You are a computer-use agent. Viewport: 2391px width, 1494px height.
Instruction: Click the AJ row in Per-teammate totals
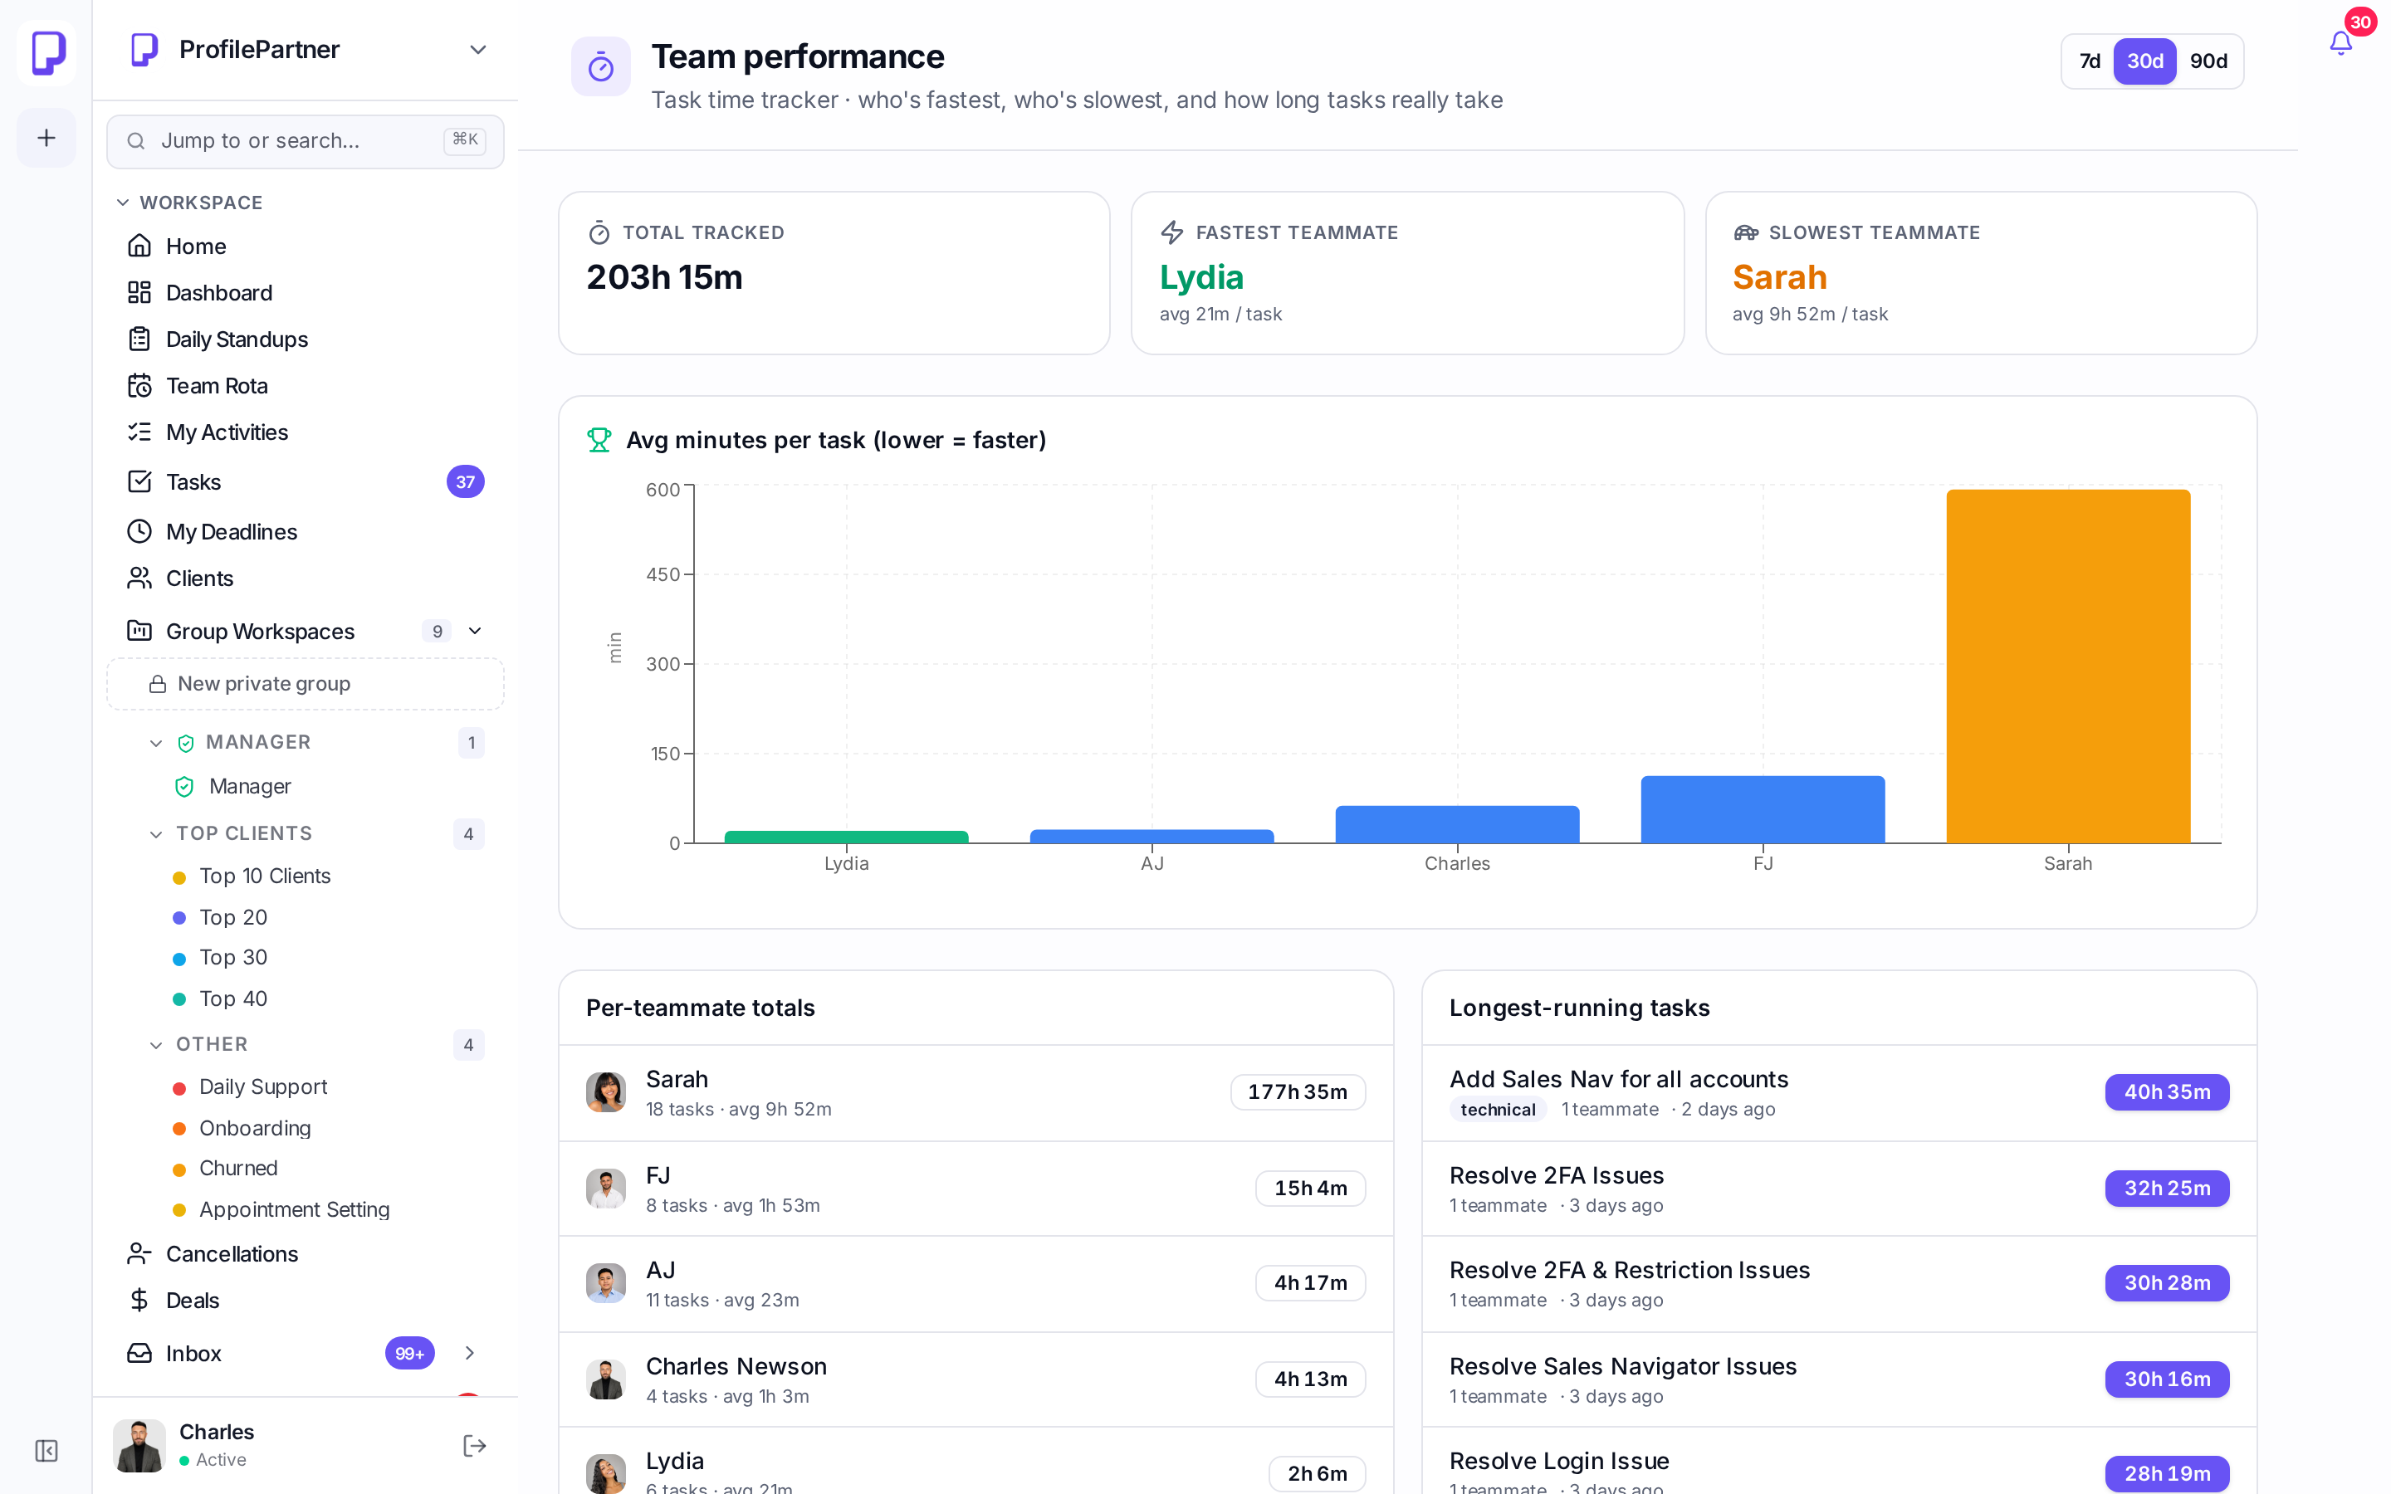pos(976,1283)
